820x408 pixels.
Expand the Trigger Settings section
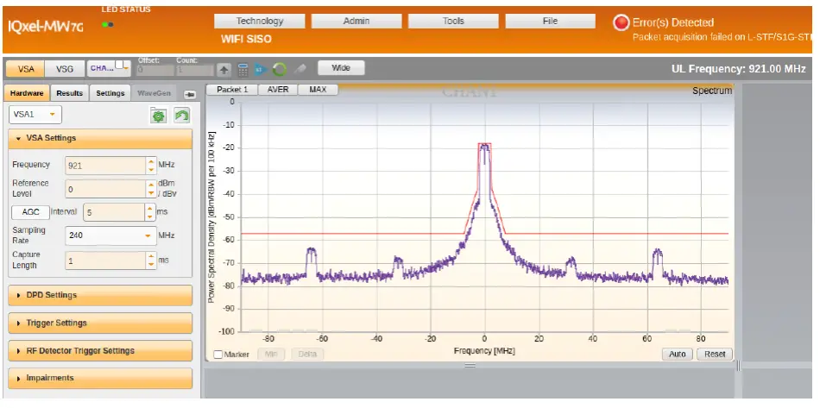pos(100,323)
